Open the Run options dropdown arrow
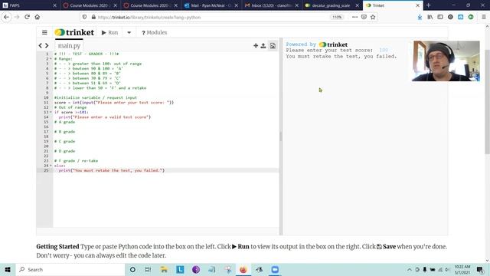The image size is (490, 276). click(x=129, y=32)
